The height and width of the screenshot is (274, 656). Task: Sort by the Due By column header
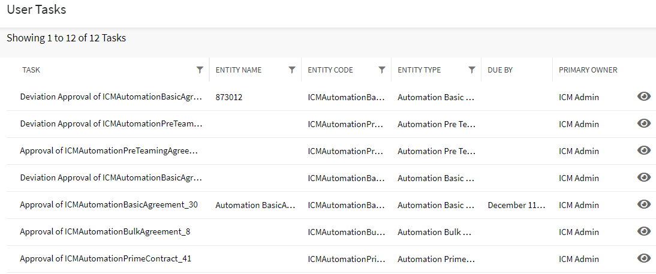tap(500, 70)
